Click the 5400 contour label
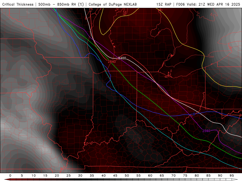Screen dimensions: 242x181 pos(122,58)
